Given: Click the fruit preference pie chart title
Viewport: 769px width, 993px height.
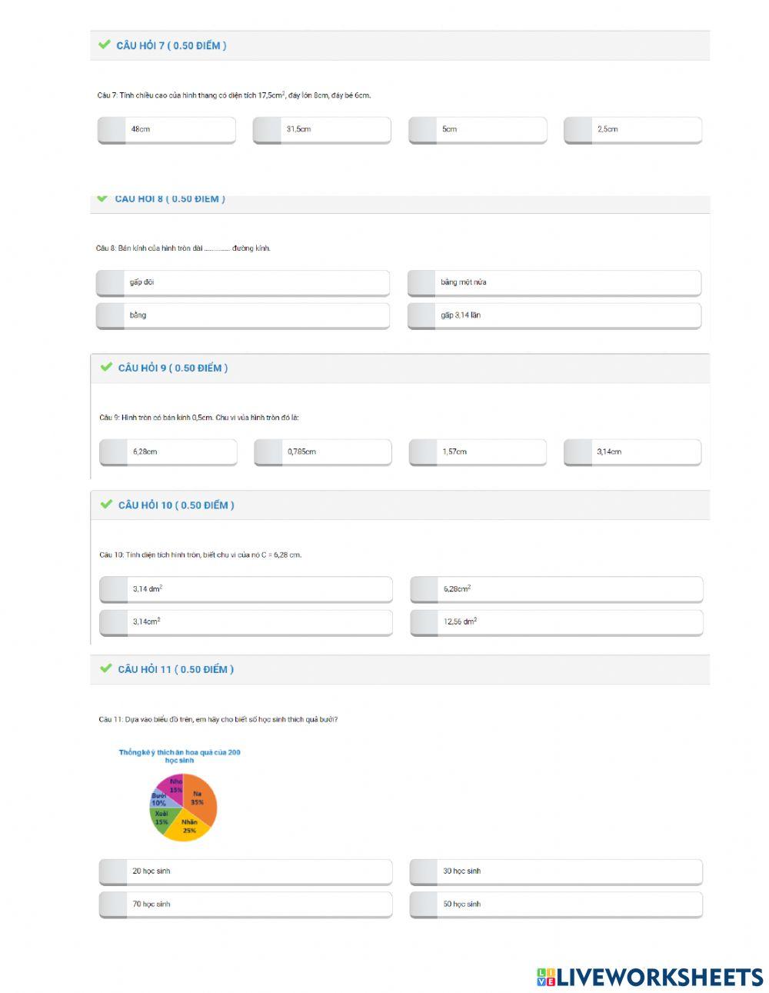Looking at the screenshot, I should (x=179, y=755).
